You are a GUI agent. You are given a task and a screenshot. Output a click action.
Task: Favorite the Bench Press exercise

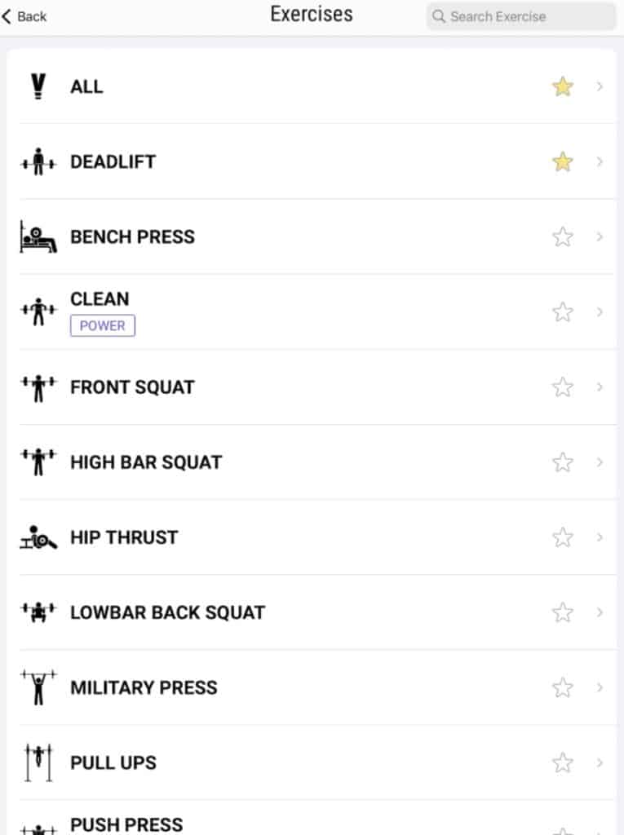[562, 236]
